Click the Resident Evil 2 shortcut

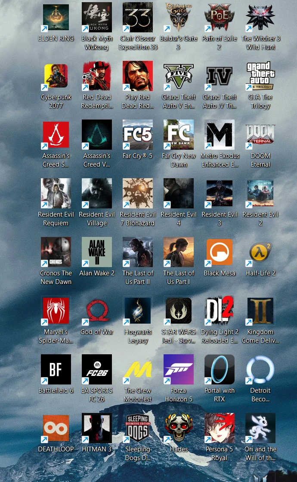coord(260,193)
